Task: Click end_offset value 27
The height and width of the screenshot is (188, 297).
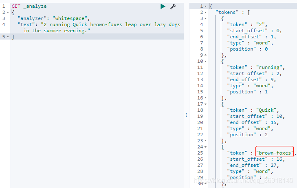Action: click(273, 165)
